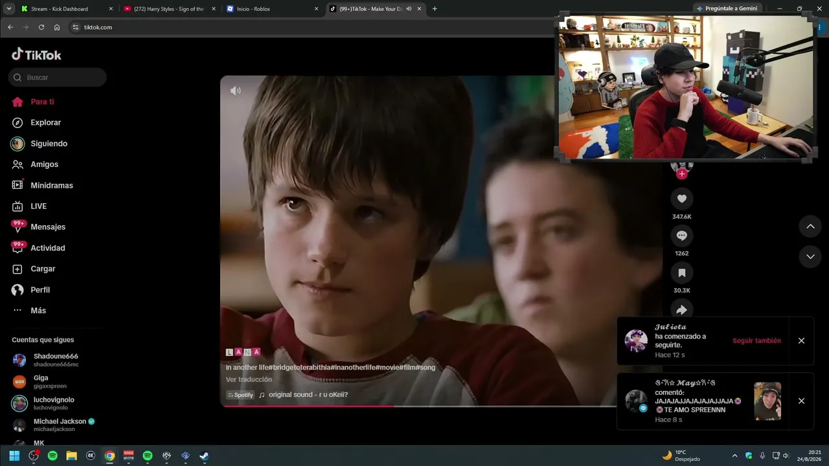View site information icon beside tiktok.com

click(75, 27)
